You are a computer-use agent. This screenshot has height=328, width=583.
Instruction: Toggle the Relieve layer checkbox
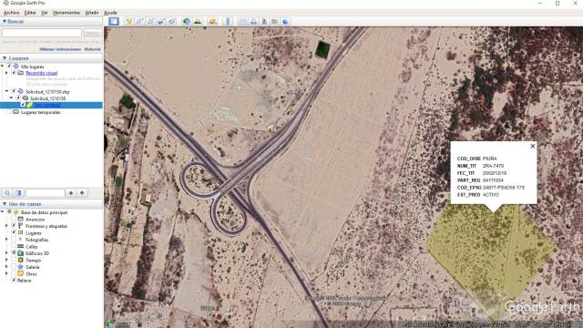point(14,281)
